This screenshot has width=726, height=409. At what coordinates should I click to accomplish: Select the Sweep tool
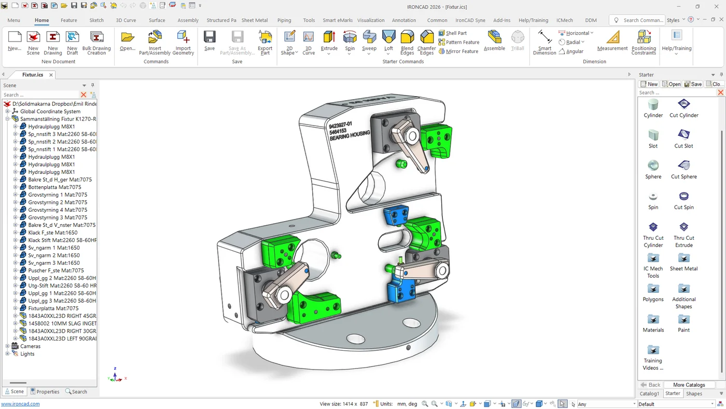point(369,43)
